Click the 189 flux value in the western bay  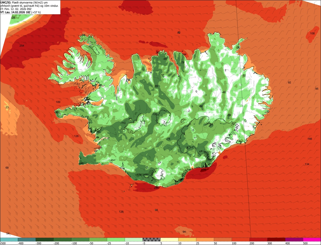tap(58, 102)
